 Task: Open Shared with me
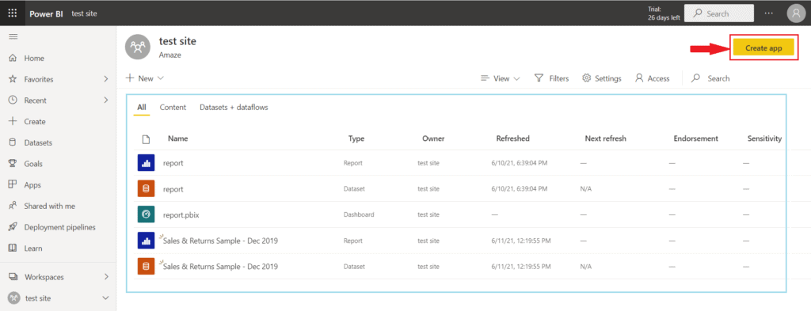(50, 206)
